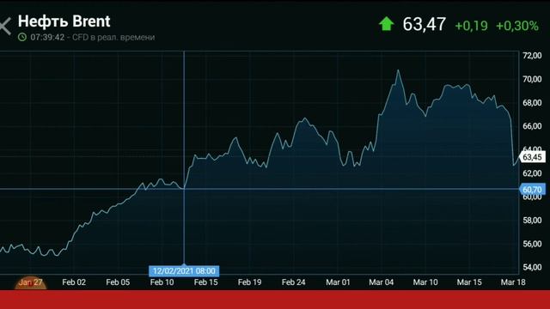Click the Feb 10 date label

pos(162,282)
